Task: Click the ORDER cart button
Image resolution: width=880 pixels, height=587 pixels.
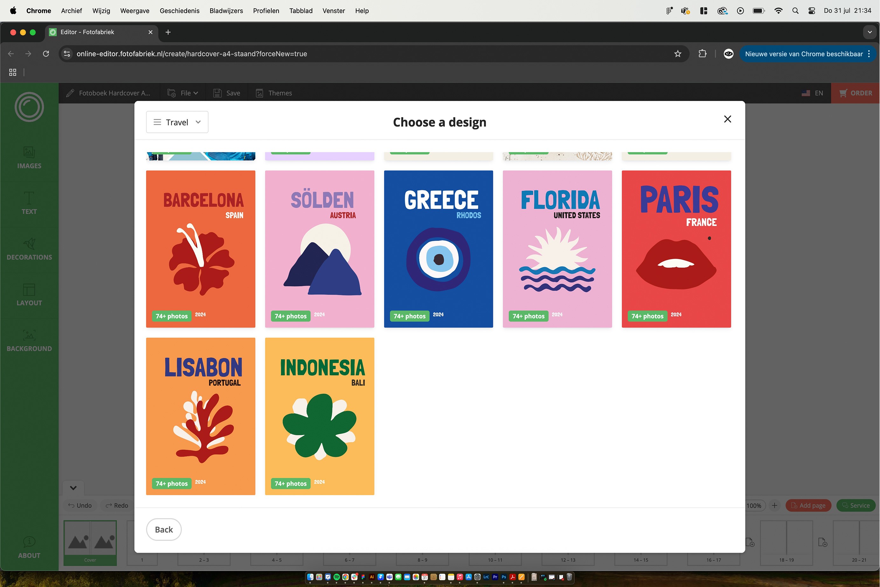Action: [x=855, y=93]
